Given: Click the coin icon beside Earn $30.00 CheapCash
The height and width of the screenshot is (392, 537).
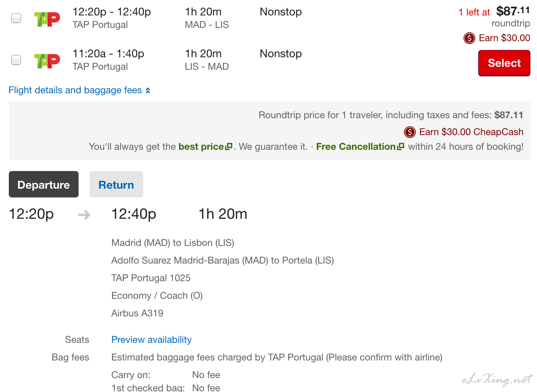Looking at the screenshot, I should [x=410, y=132].
